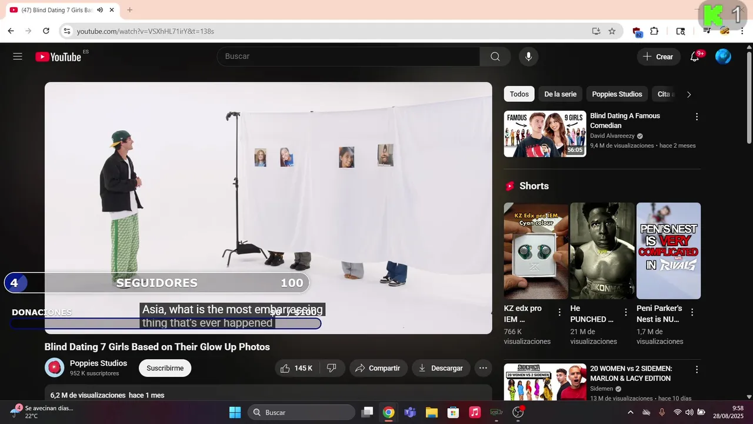The image size is (753, 424).
Task: View site information icon in address bar
Action: (x=66, y=31)
